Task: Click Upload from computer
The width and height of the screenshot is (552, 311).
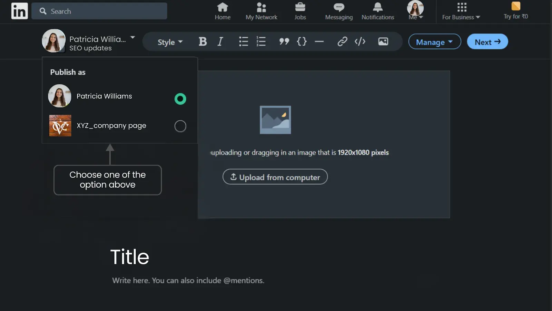Action: (x=275, y=177)
